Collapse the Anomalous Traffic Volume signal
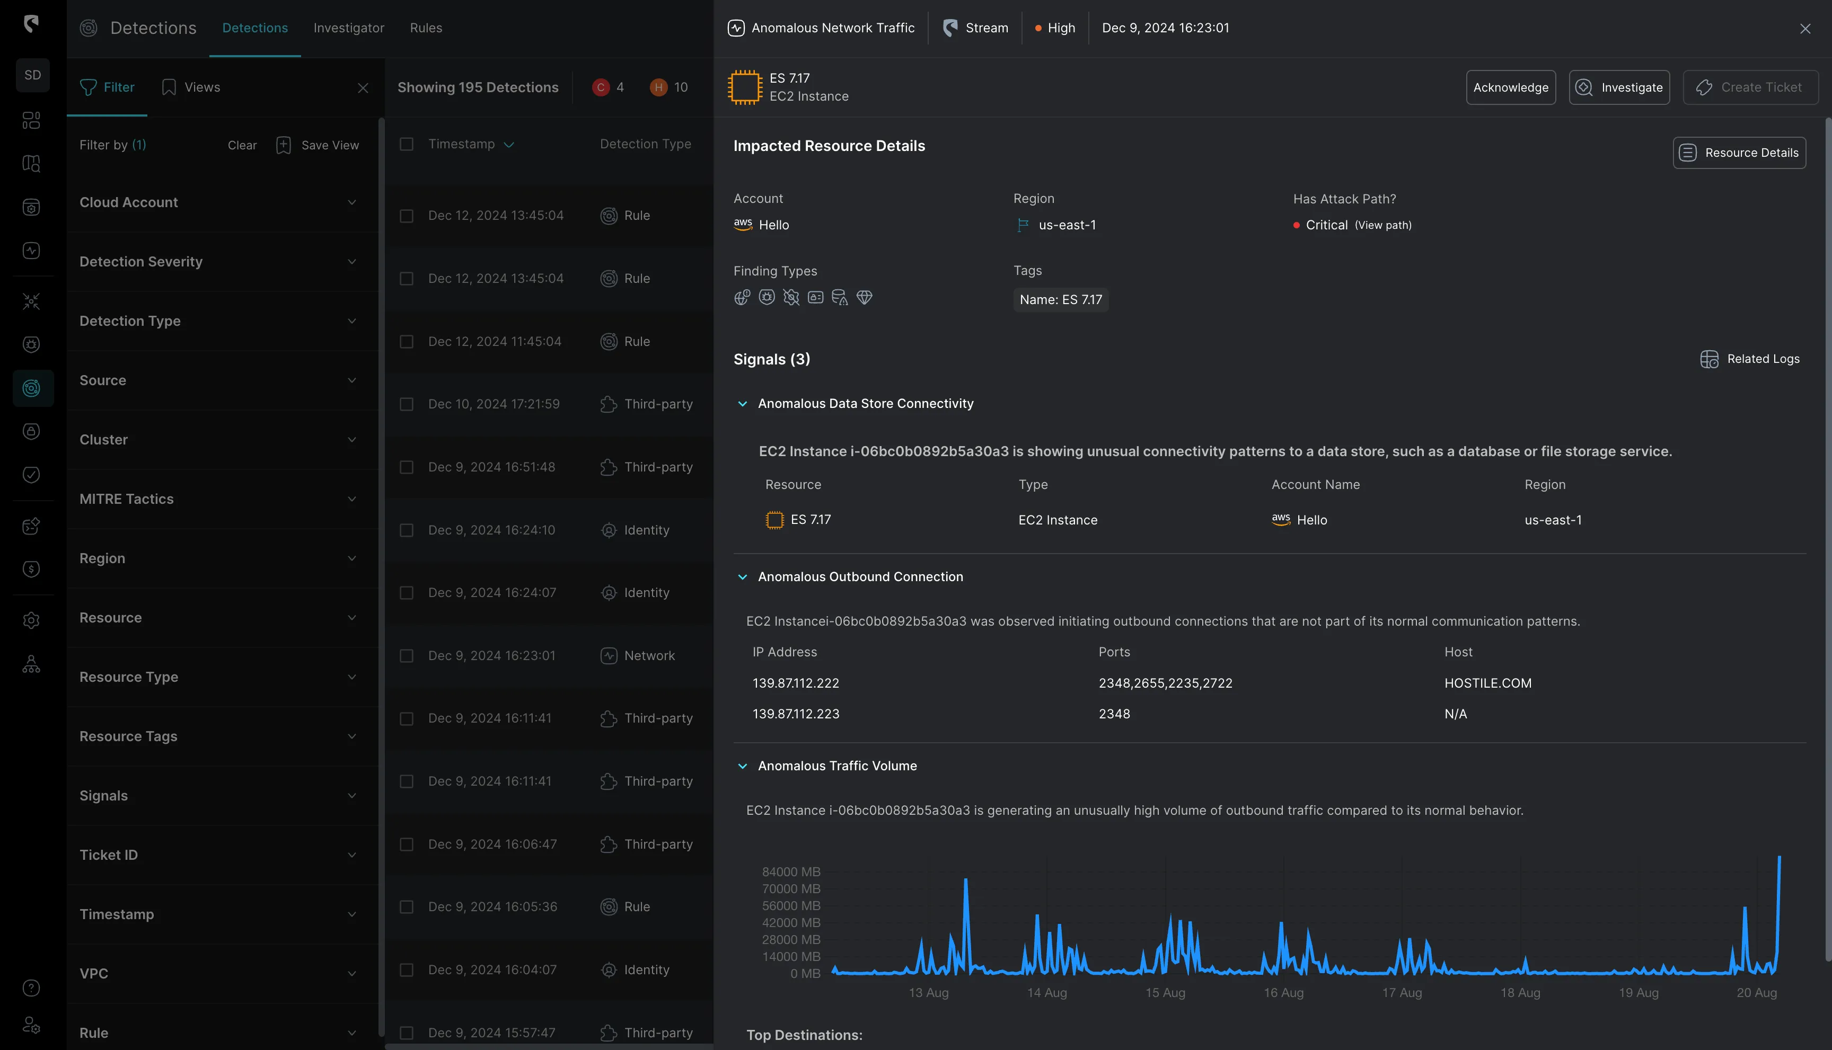Viewport: 1832px width, 1050px height. point(743,766)
